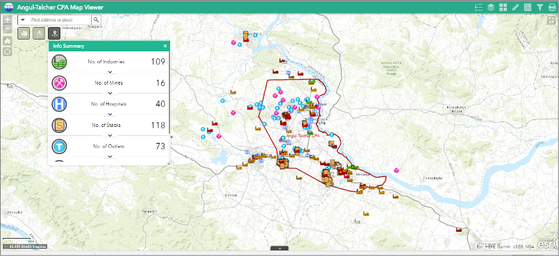
Task: Click the Tumusingha place label
Action: tap(433, 178)
